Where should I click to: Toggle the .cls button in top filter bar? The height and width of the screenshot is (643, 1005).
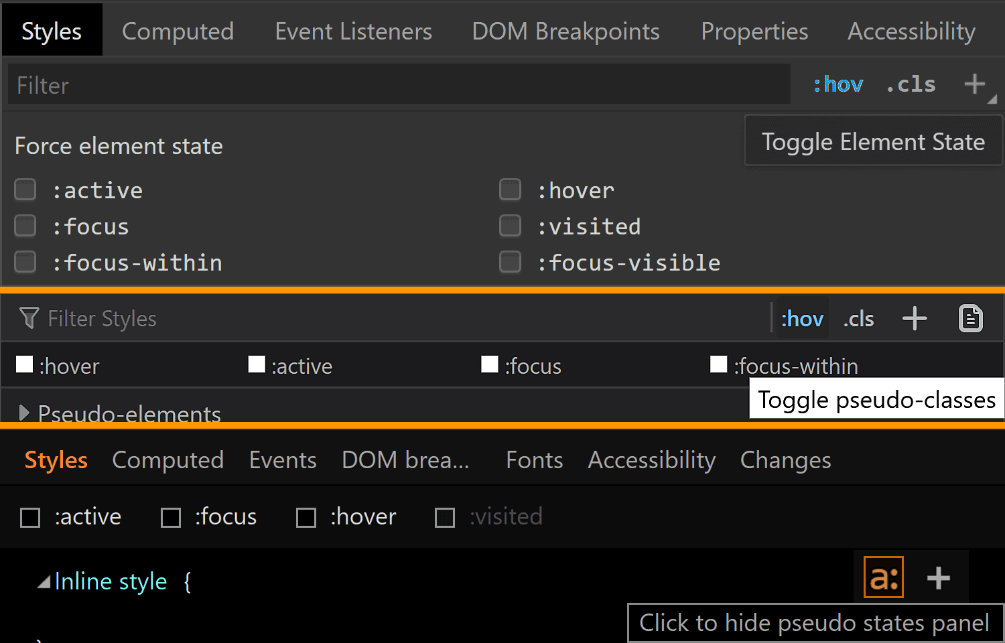[911, 84]
